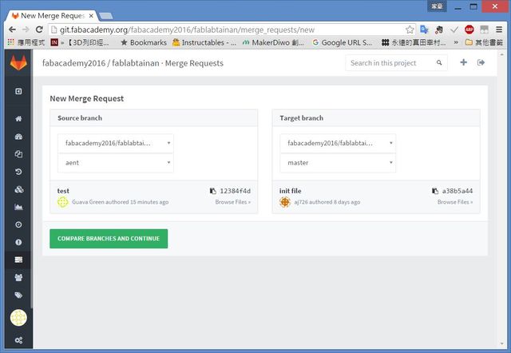Viewport: 511px width, 353px height.
Task: Click Compare Branches and Continue button
Action: pyautogui.click(x=109, y=239)
